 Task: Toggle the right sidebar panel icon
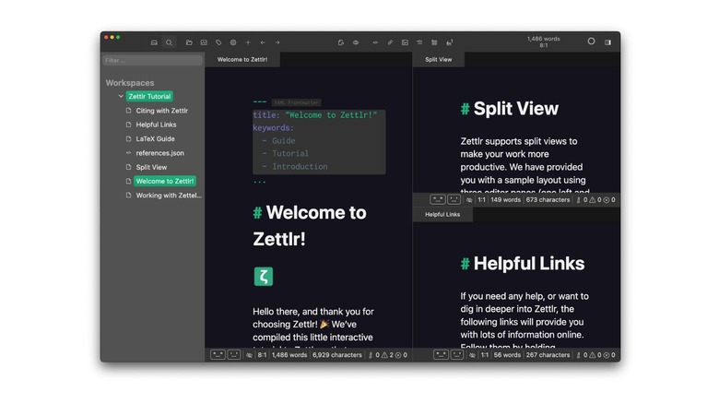607,42
